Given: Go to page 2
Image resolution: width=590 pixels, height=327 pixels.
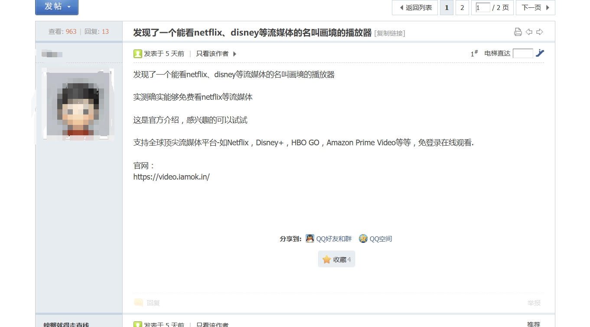Looking at the screenshot, I should tap(462, 7).
